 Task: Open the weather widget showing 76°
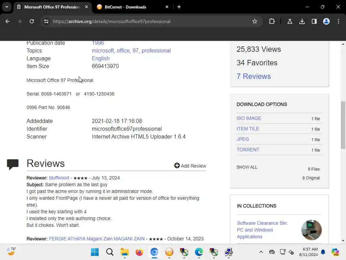(x=11, y=252)
